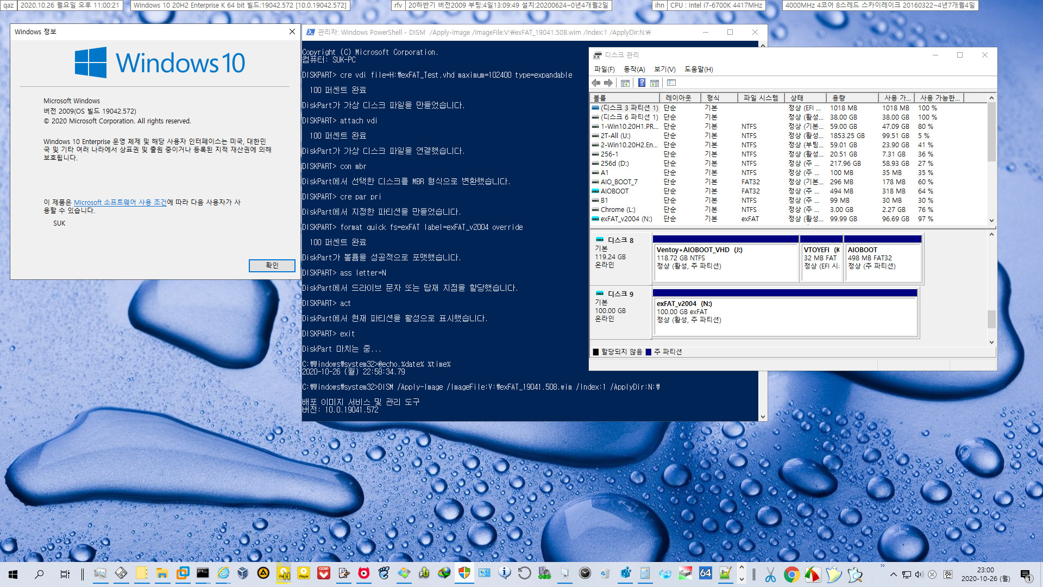Viewport: 1043px width, 587px height.
Task: Click disk graphical view scroll down arrow
Action: (991, 342)
